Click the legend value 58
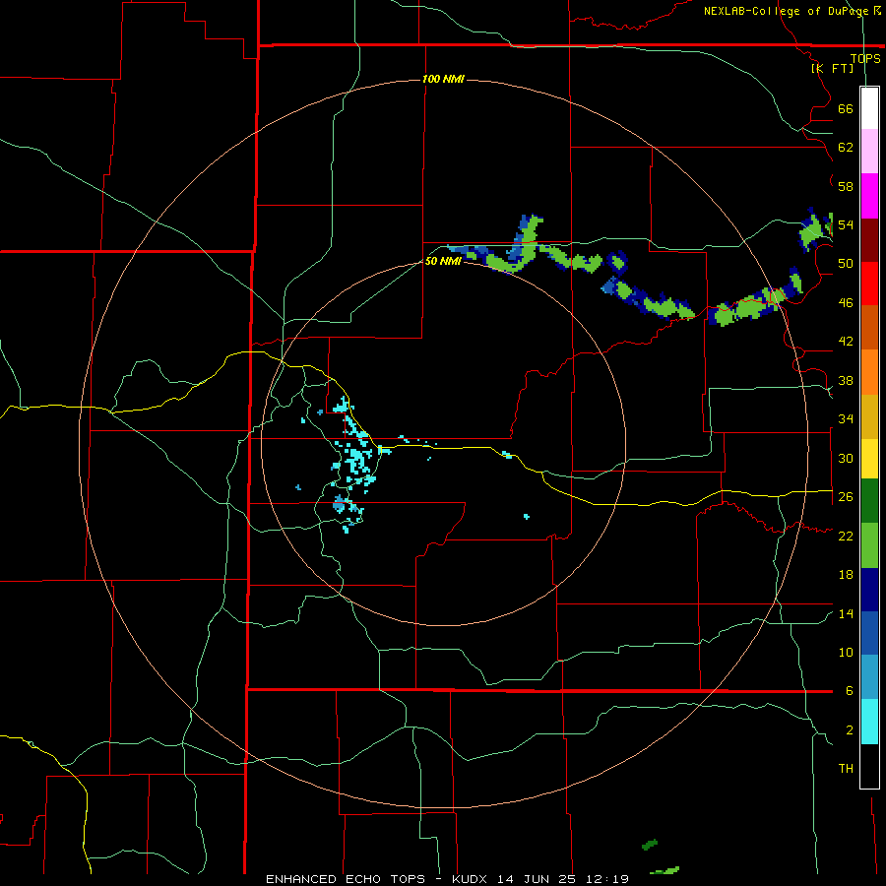Viewport: 886px width, 886px height. (846, 186)
